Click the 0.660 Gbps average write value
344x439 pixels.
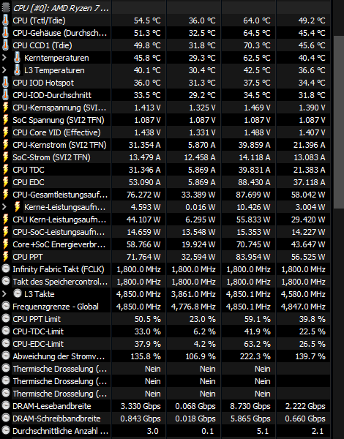[305, 419]
